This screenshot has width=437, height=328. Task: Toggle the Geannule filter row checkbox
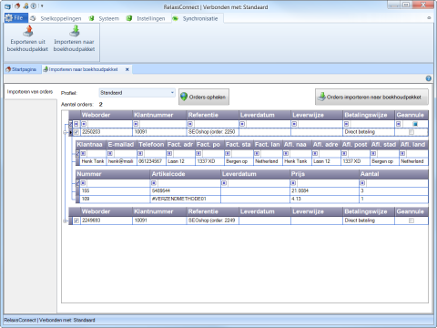415,124
